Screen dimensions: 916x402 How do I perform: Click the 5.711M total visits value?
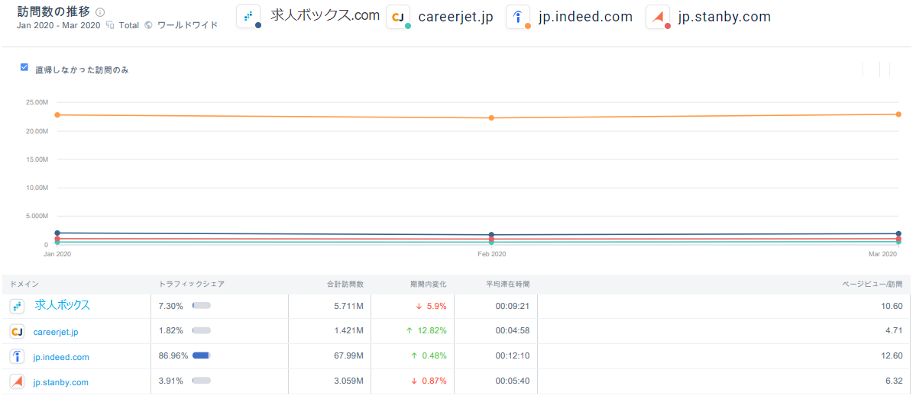point(348,307)
